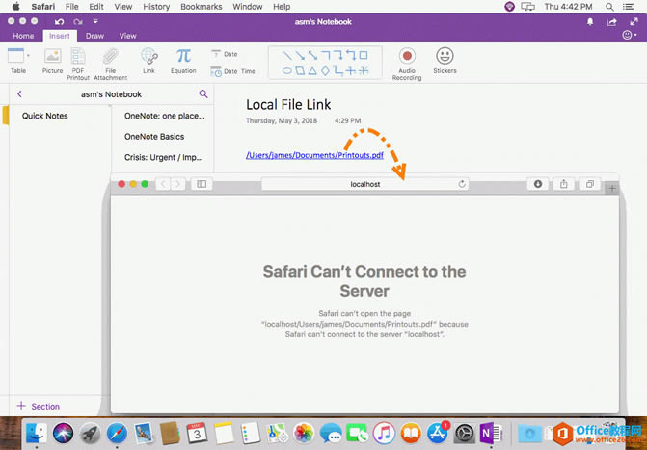
Task: Insert Date Time stamp
Action: click(x=232, y=71)
